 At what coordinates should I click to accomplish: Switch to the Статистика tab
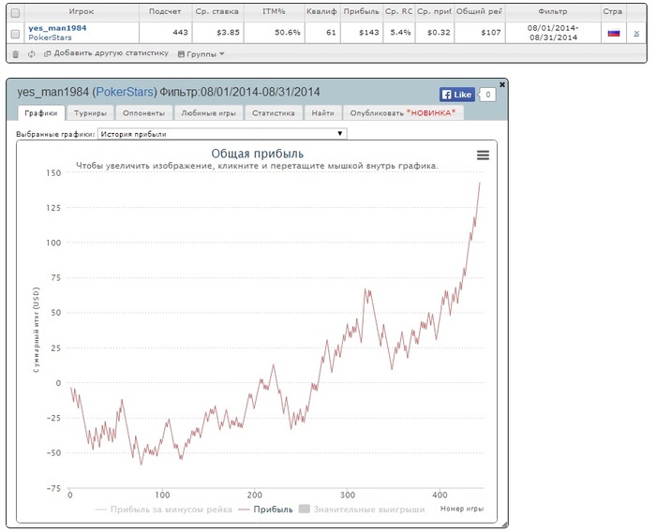coord(274,113)
